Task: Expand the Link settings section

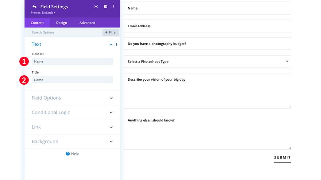Action: point(111,127)
